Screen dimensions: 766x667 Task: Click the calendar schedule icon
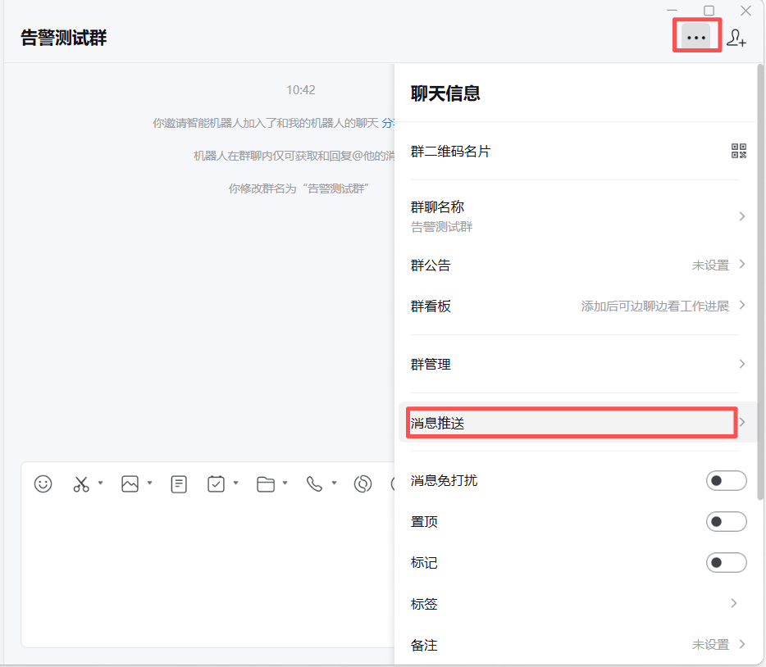point(216,484)
